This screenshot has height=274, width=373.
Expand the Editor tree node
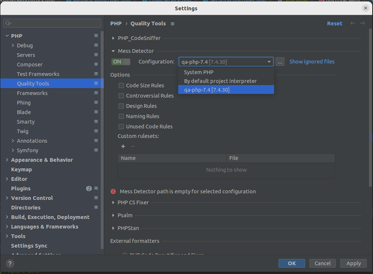7,179
